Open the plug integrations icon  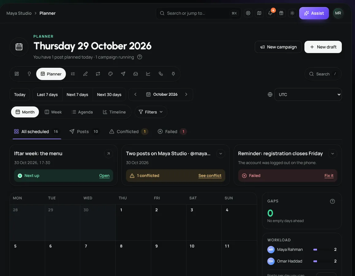coord(173,74)
